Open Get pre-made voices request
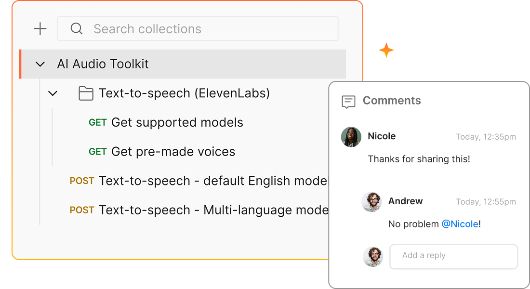The image size is (530, 289). pyautogui.click(x=173, y=152)
